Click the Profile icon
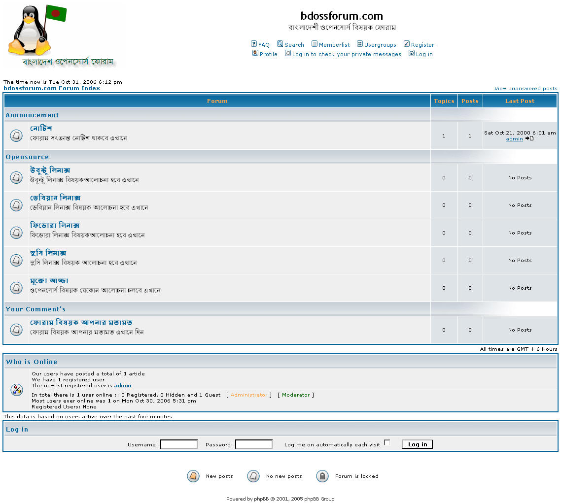Viewport: 561px width, 503px height. pyautogui.click(x=255, y=53)
